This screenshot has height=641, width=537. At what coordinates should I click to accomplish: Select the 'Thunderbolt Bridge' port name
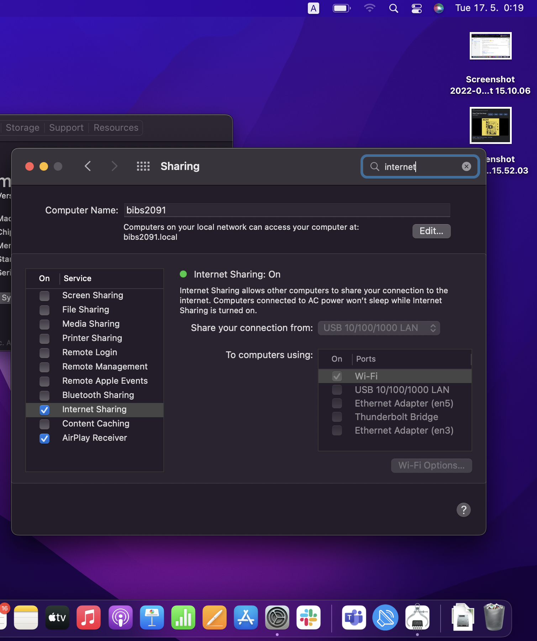point(396,417)
